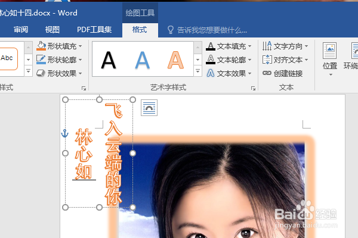This screenshot has height=238, width=358.
Task: Click the Tell Me search box (告诉我您想要做什么)
Action: 212,30
